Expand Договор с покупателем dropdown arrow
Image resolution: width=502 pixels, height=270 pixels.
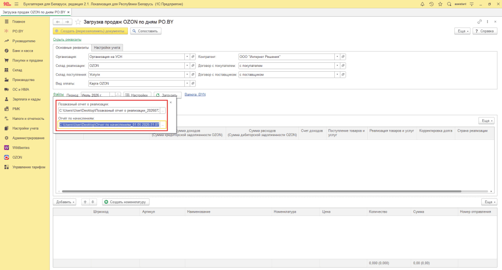(x=337, y=66)
